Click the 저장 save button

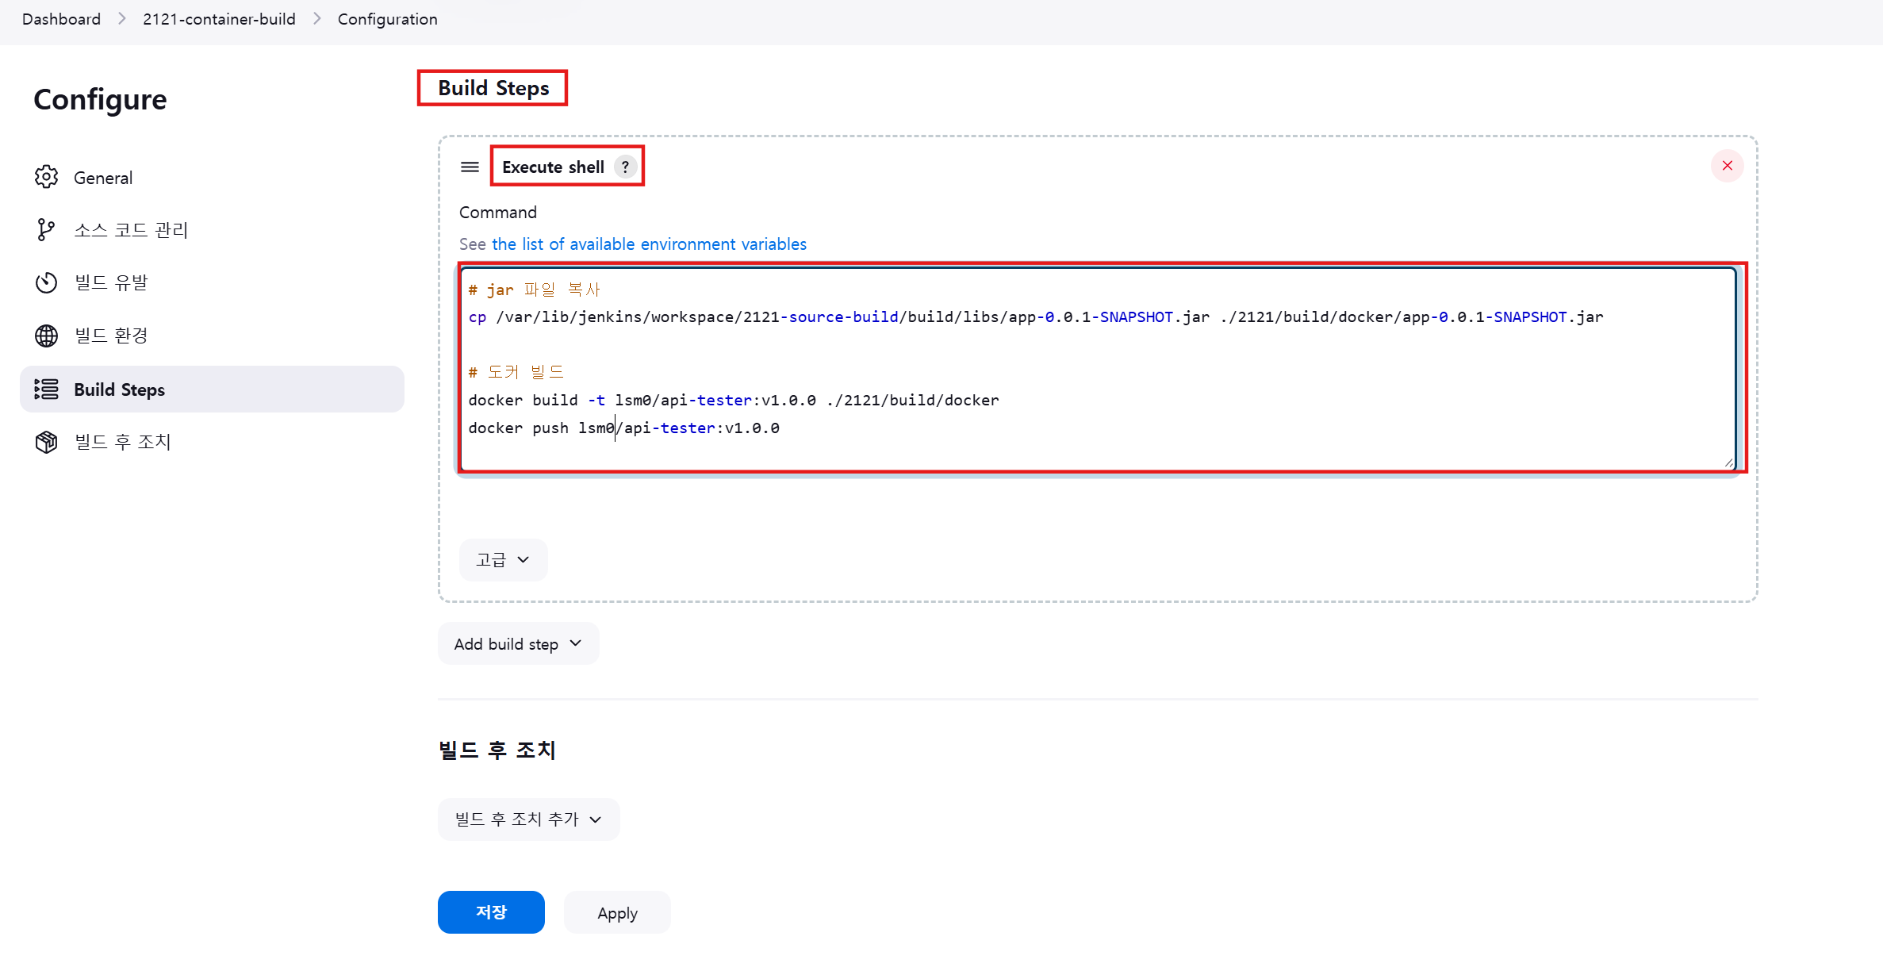(x=491, y=912)
